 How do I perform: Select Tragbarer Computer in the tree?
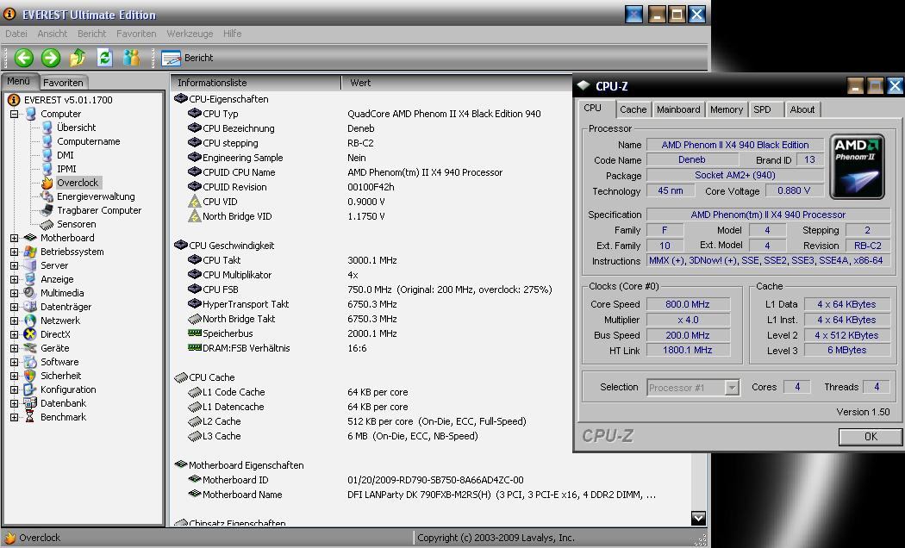click(x=99, y=210)
